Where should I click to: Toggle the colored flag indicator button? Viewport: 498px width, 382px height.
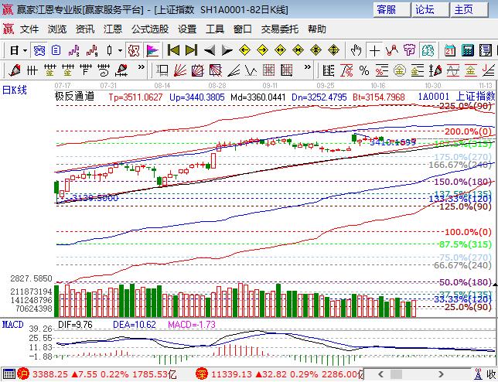(152, 50)
